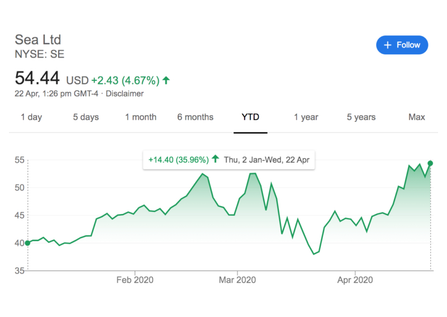Click the plus icon on Follow button
Screen dimensions: 447x317
pyautogui.click(x=388, y=45)
